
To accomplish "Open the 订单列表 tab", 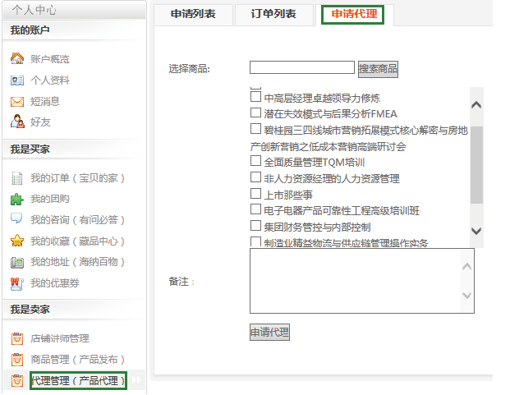I will [x=272, y=15].
